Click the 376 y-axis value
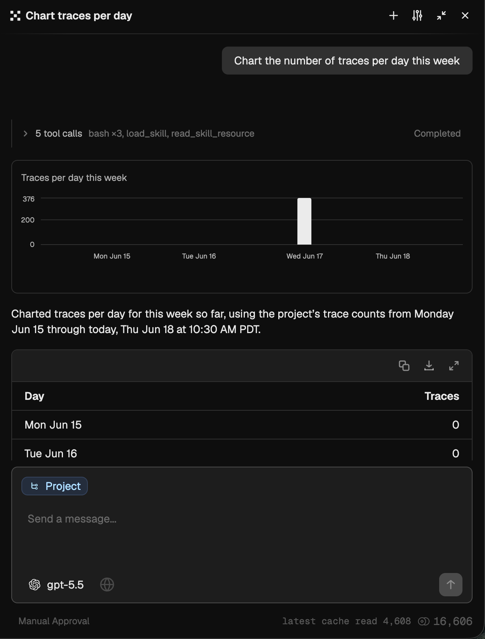485x639 pixels. point(28,199)
